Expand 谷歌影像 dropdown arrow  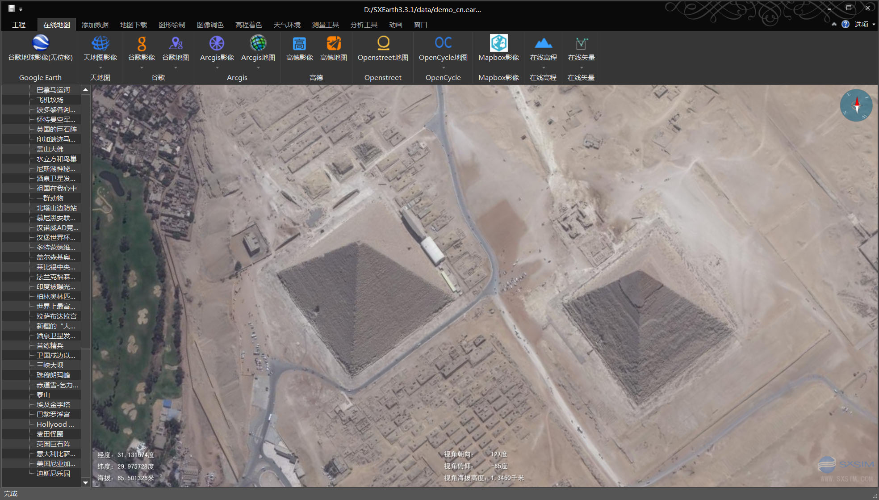(x=142, y=68)
